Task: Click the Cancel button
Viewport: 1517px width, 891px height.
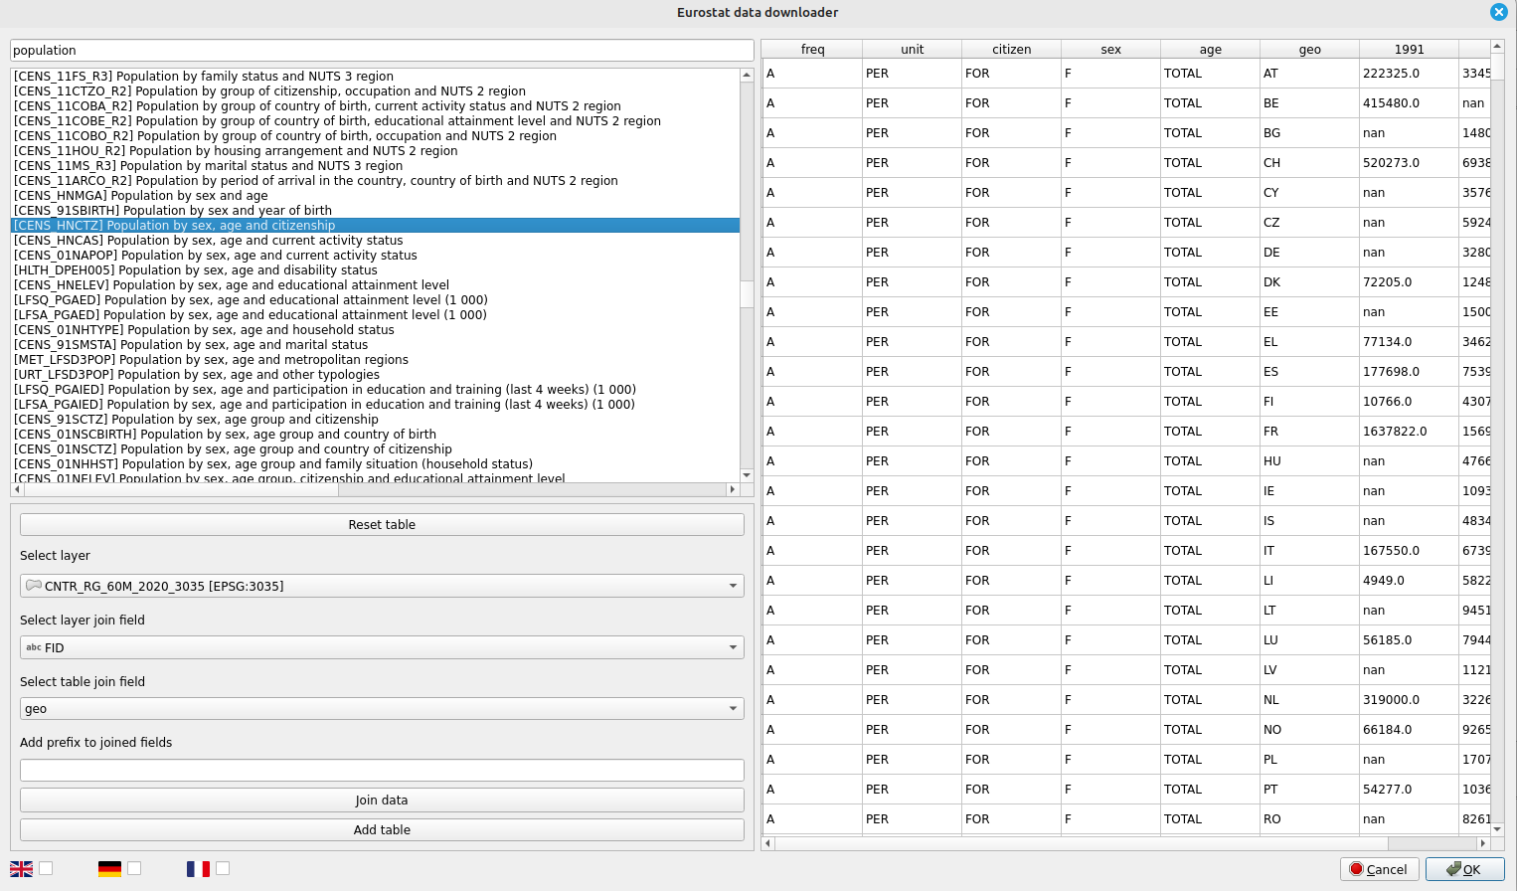Action: 1379,869
